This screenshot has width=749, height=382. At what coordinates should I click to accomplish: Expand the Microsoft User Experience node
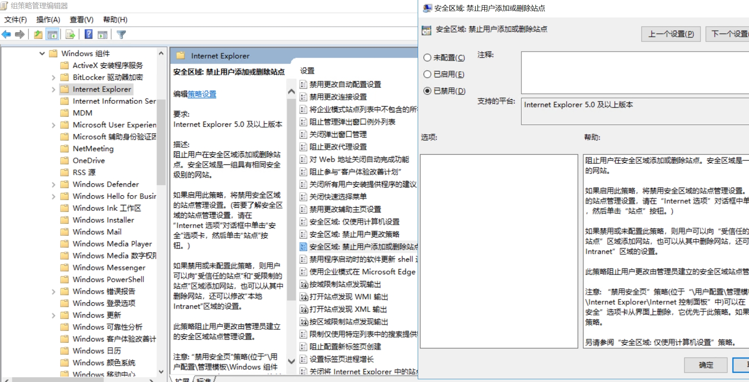click(x=54, y=125)
